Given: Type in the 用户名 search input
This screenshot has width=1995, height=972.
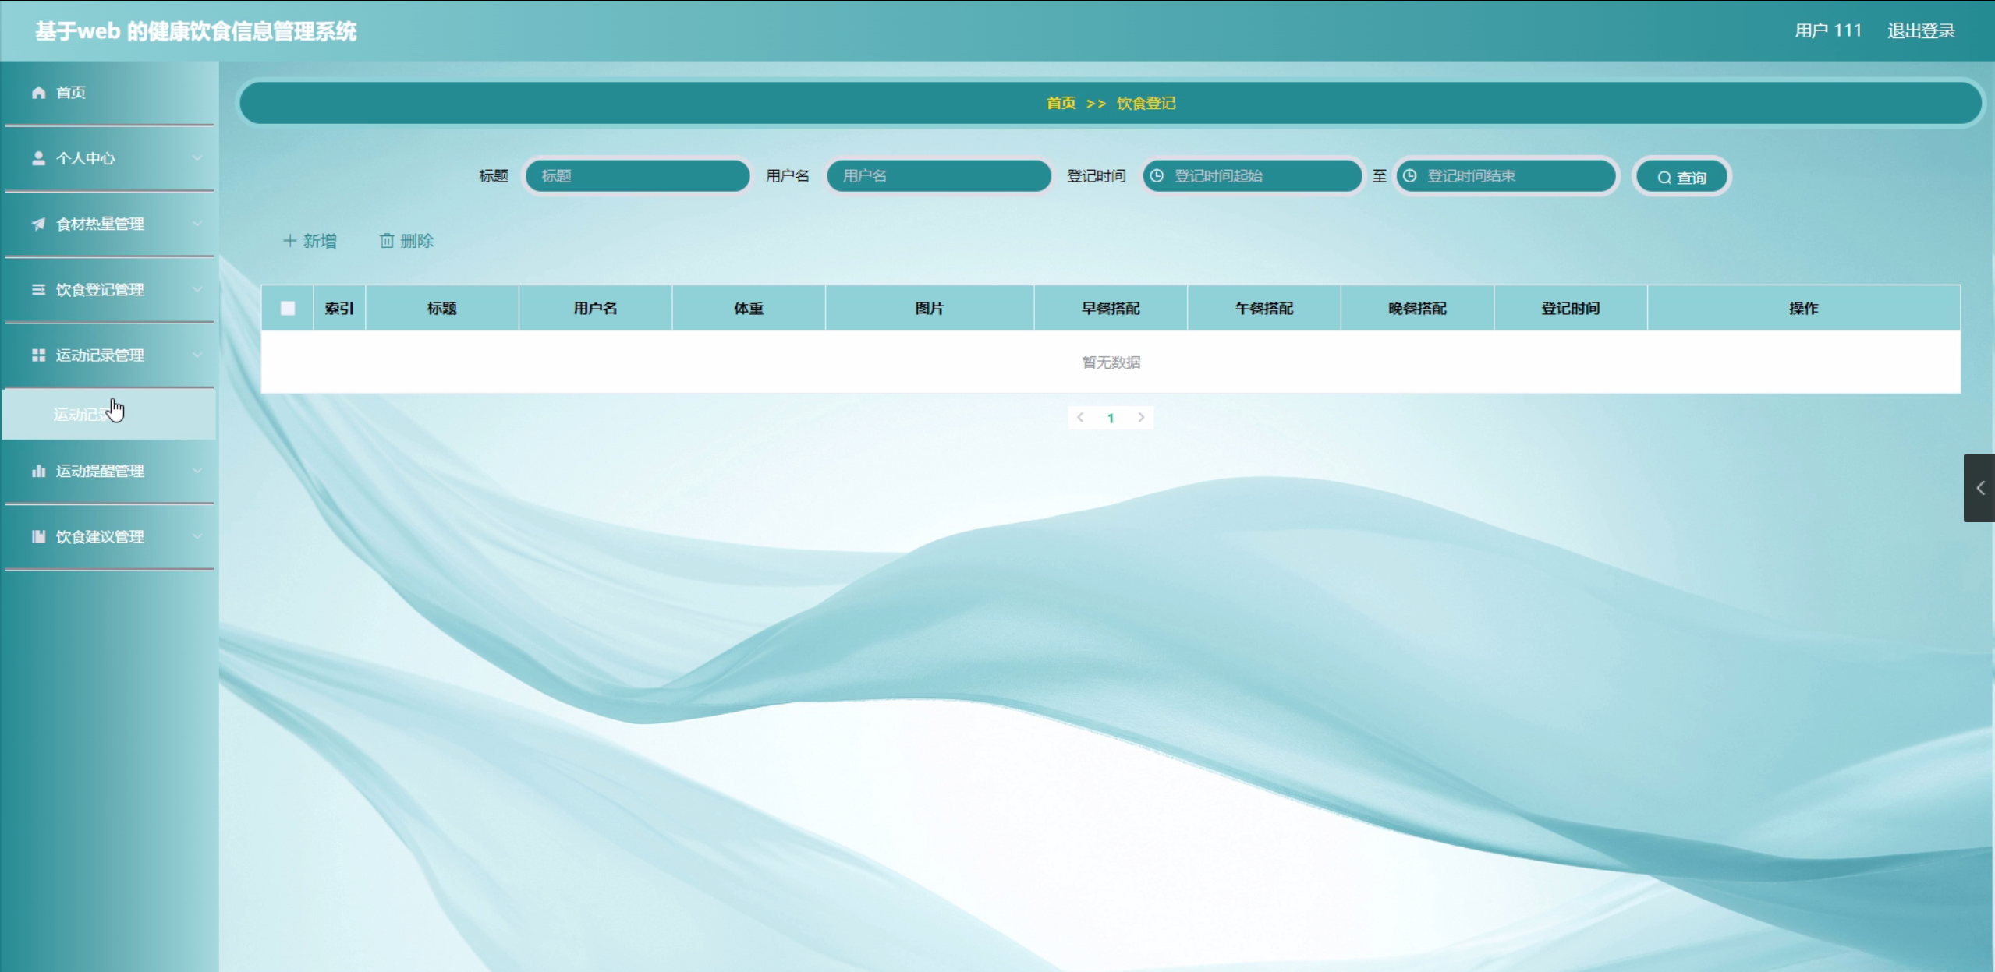Looking at the screenshot, I should (938, 175).
